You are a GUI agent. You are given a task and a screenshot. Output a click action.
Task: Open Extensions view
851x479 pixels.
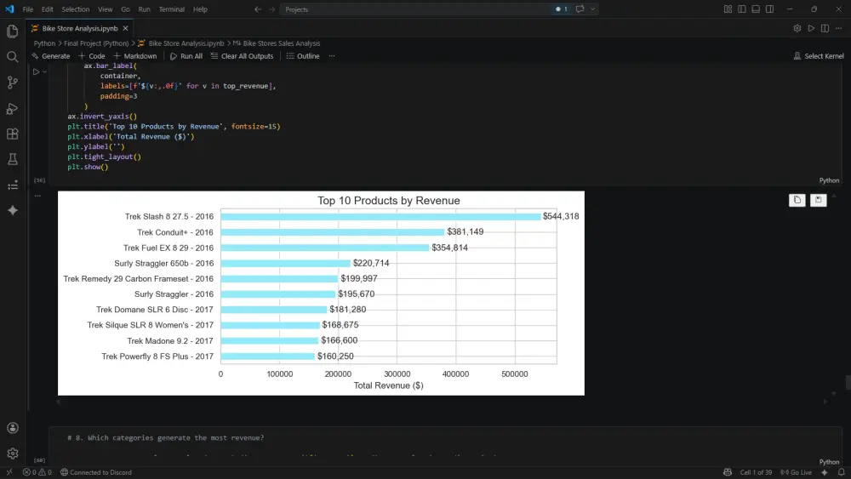pyautogui.click(x=13, y=134)
